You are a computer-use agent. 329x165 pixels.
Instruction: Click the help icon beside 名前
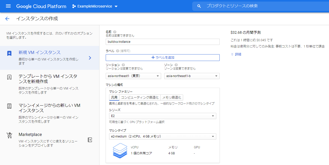tap(115, 32)
